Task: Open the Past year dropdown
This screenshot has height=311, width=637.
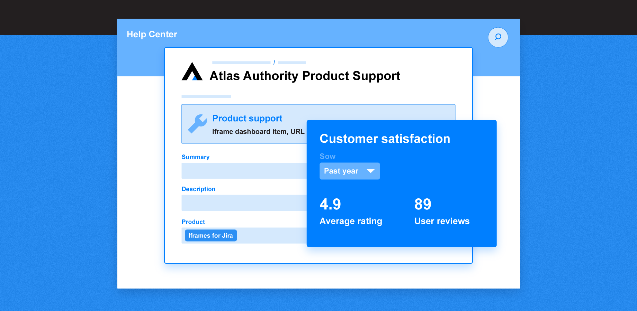Action: [x=350, y=171]
